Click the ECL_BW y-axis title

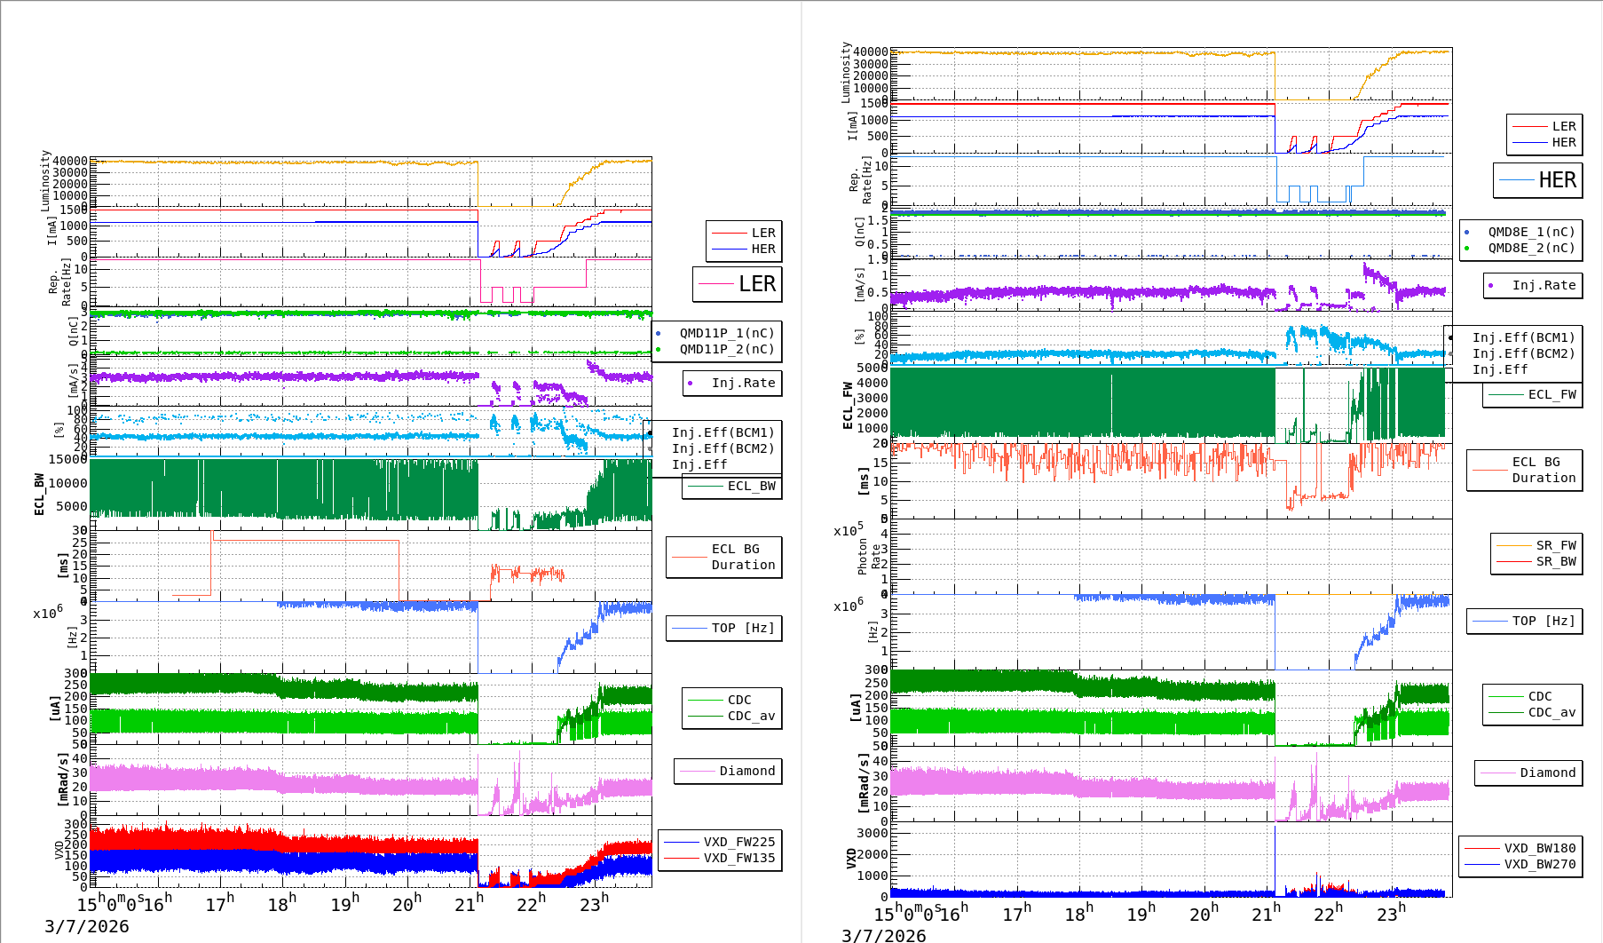39,495
